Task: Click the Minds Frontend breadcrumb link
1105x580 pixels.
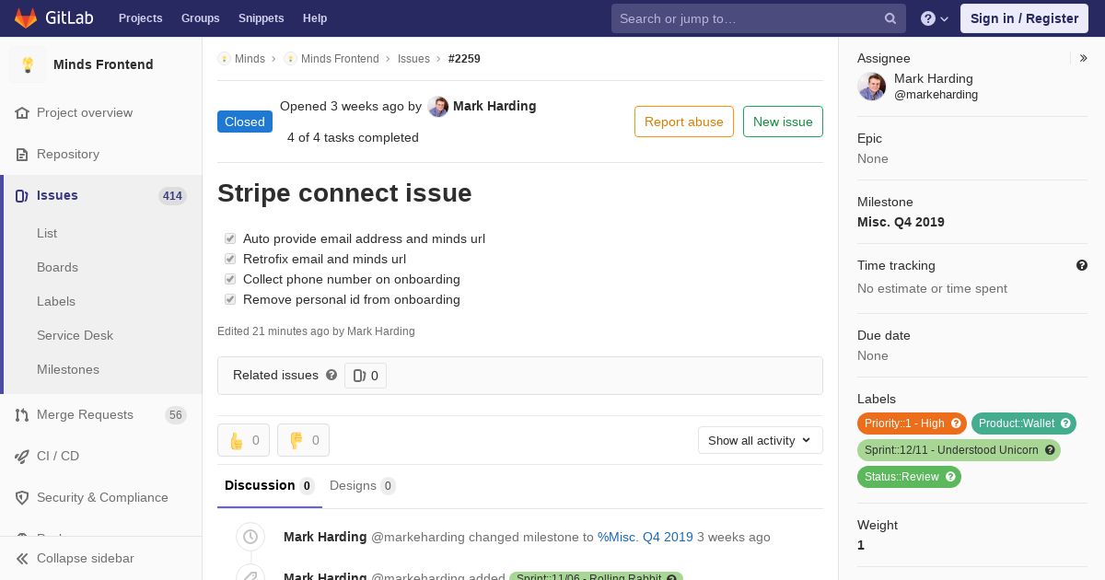Action: click(x=340, y=59)
